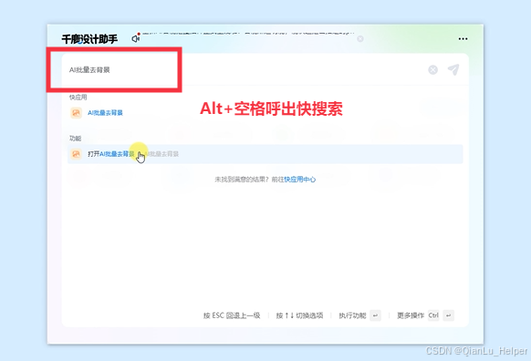Click the Enter key icon after Ctrl
531x361 pixels.
[x=448, y=315]
